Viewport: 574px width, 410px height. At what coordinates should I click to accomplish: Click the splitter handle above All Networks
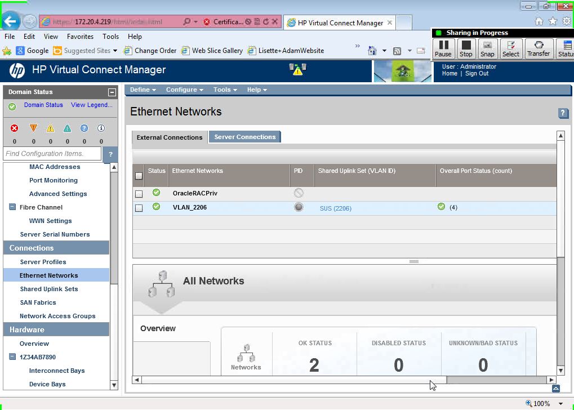(x=414, y=261)
